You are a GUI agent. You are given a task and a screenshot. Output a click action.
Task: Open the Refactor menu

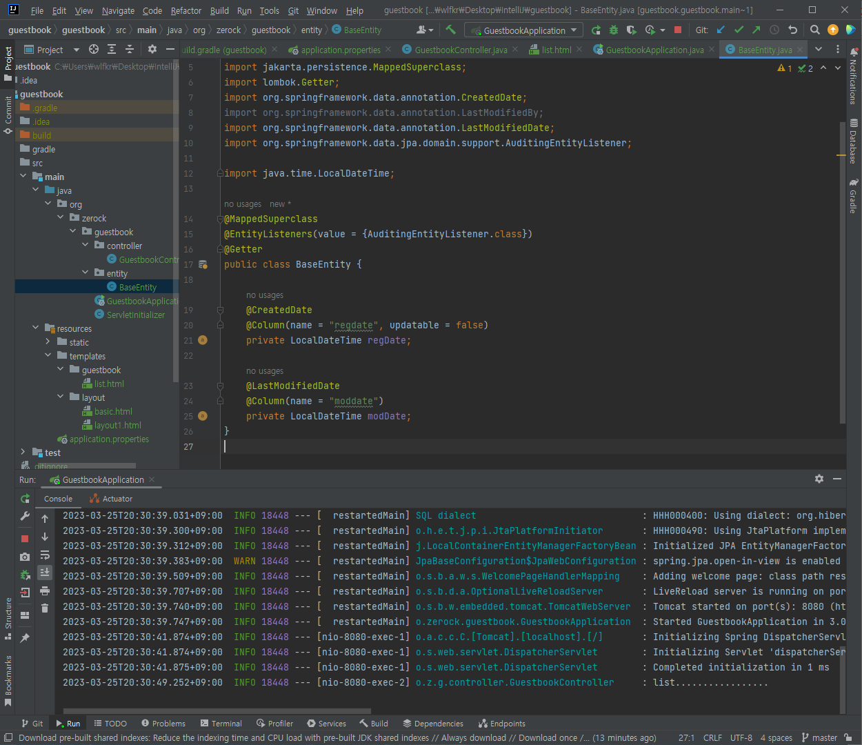point(186,10)
